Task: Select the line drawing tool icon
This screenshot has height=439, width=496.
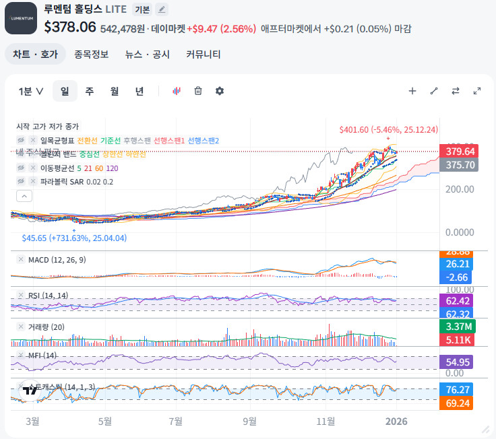Action: coord(434,91)
